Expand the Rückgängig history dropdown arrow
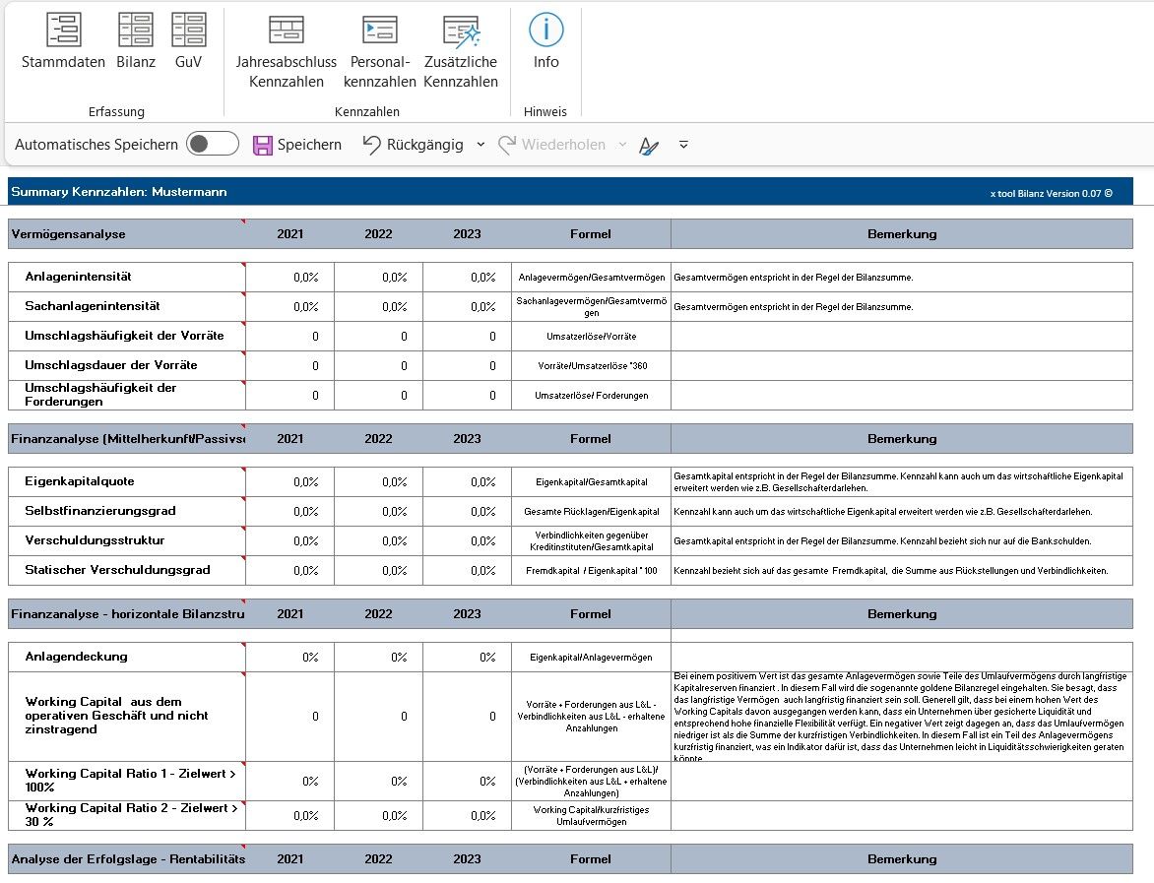Viewport: 1154px width, 883px height. 481,145
